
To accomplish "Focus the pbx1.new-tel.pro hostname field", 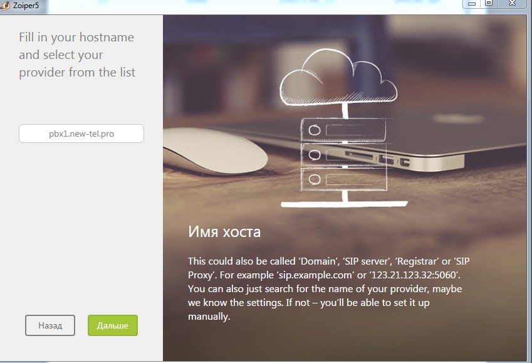I will [81, 134].
